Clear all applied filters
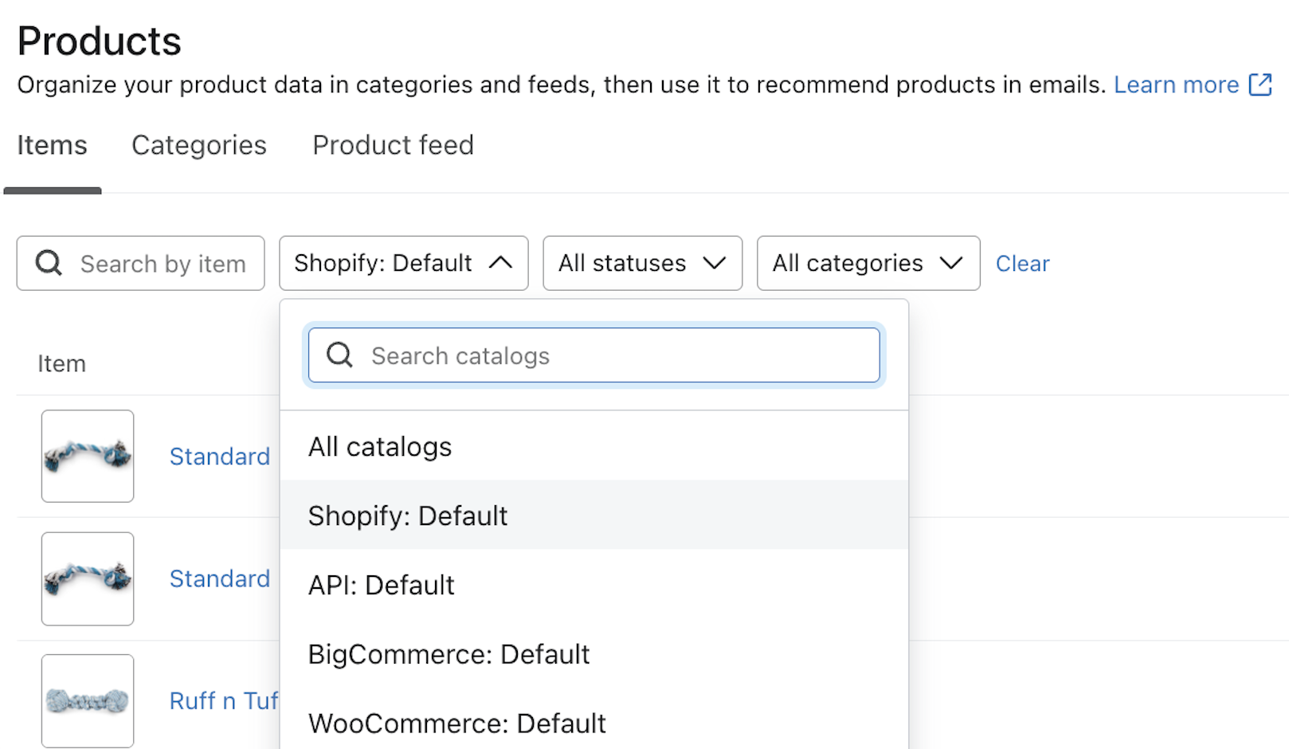The image size is (1289, 749). click(1022, 264)
